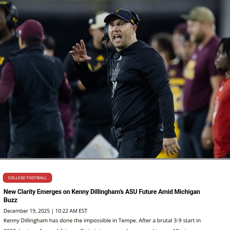
Task: Click the December 19, 2025 publication date
Action: pyautogui.click(x=27, y=211)
